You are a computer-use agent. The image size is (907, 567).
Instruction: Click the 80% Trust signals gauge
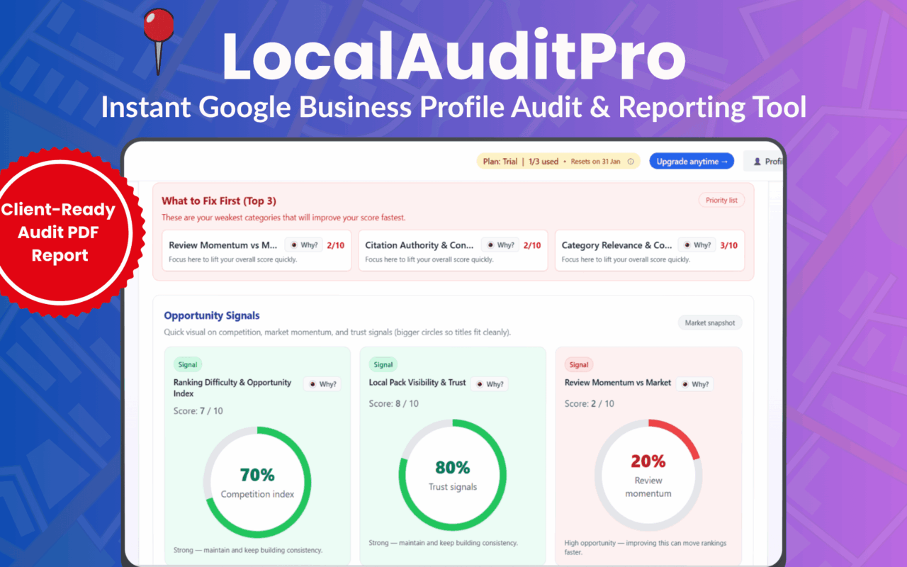coord(453,474)
